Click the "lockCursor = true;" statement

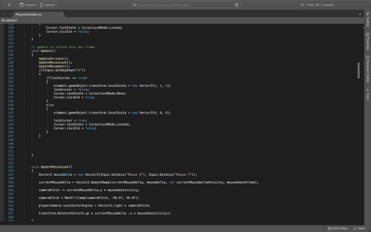(70, 121)
